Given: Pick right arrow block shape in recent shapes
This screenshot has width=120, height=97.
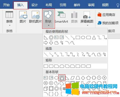Looking at the screenshot, I should click(46, 43).
